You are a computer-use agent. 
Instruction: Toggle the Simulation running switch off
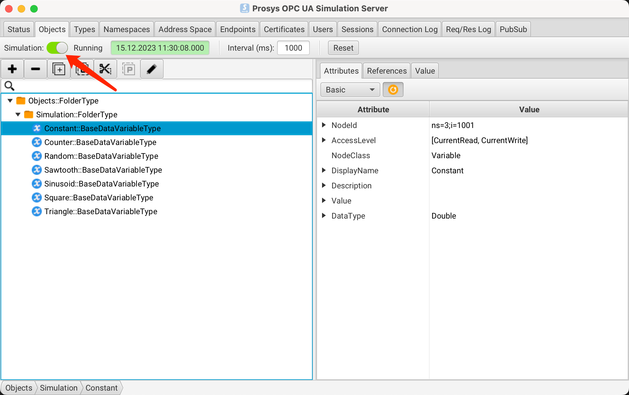tap(57, 48)
